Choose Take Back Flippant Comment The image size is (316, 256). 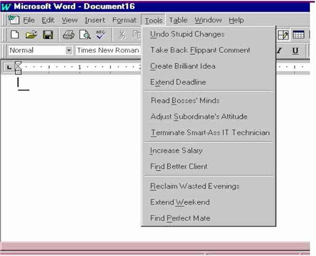point(209,50)
